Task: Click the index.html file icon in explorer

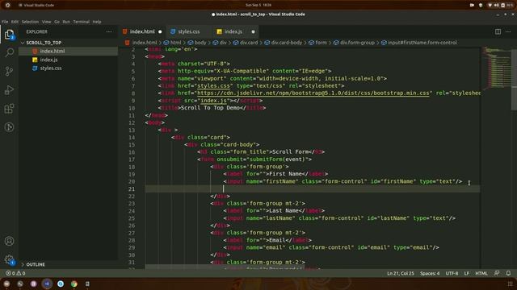Action: click(x=35, y=51)
